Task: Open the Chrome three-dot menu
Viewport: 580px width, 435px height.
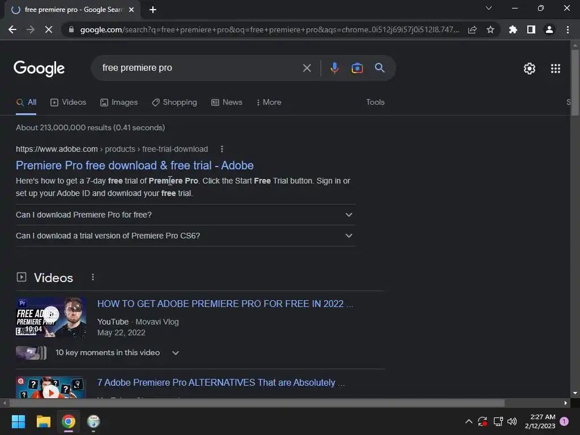Action: [x=568, y=29]
